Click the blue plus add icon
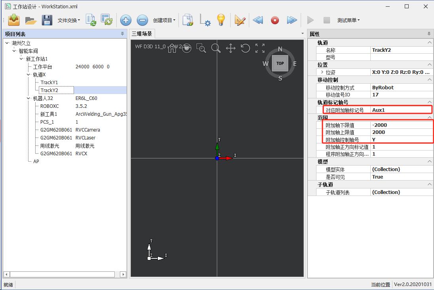 (x=126, y=20)
